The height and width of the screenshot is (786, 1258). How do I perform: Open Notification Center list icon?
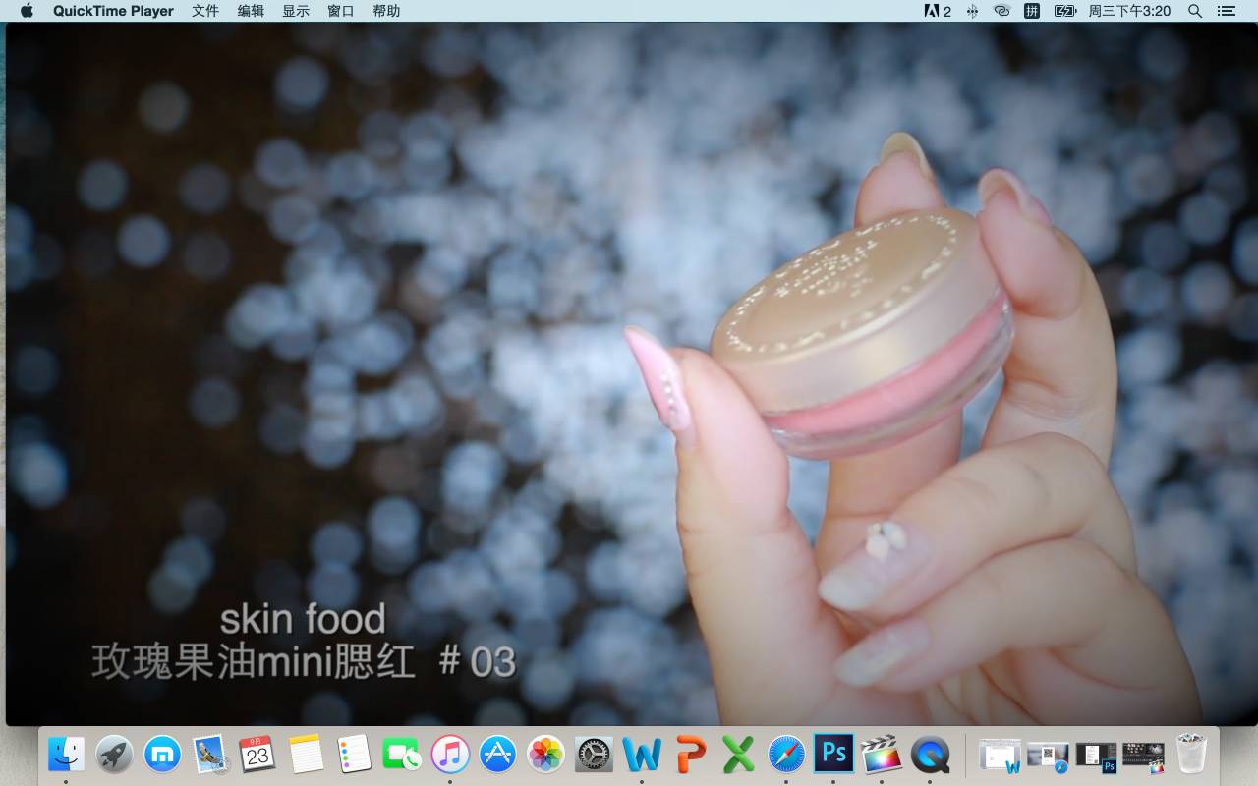(x=1226, y=11)
